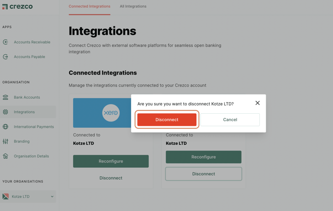Viewport: 333px width, 211px height.
Task: Expand the Kotze LTD organisation dropdown chevron
Action: pos(52,196)
